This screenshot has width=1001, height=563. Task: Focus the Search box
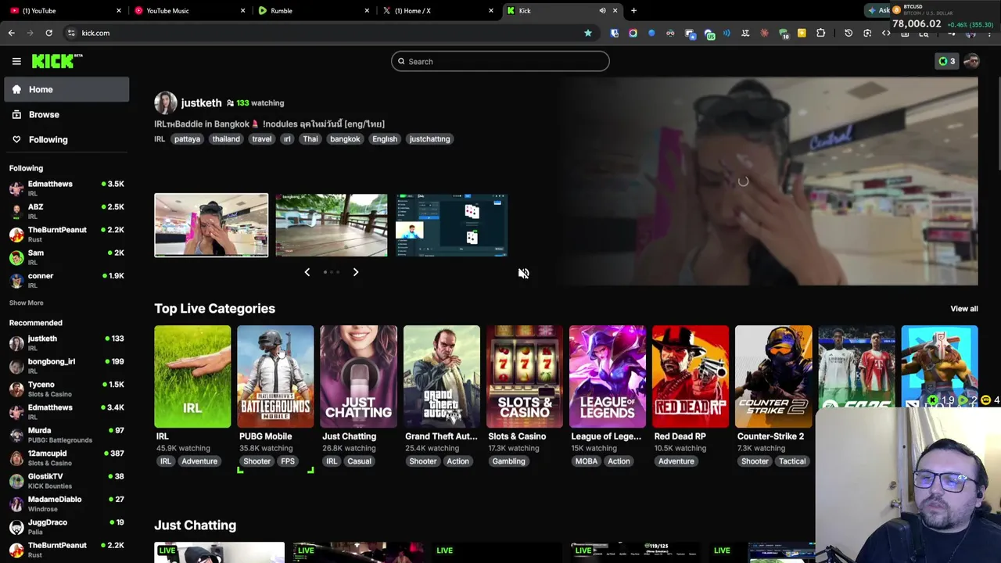pyautogui.click(x=500, y=61)
